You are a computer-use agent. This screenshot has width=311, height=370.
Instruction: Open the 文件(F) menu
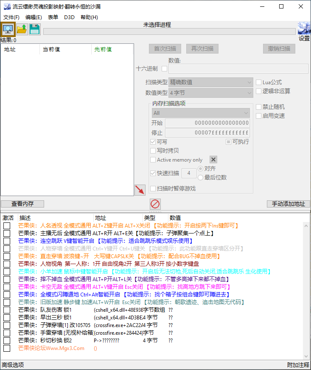(11, 17)
